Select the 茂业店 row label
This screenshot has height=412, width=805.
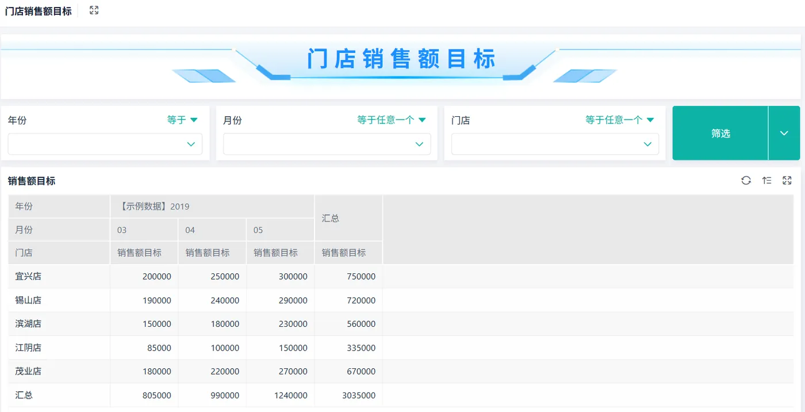(28, 371)
